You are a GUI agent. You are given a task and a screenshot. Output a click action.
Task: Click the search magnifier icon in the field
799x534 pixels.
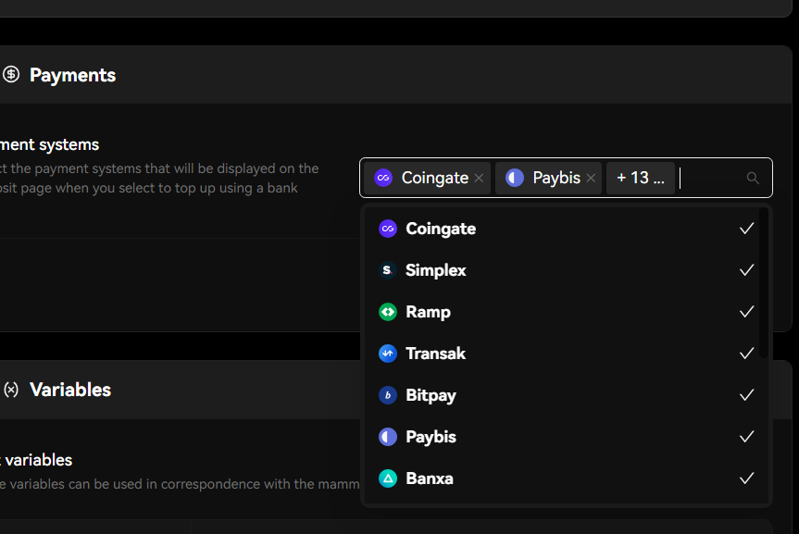click(x=752, y=177)
